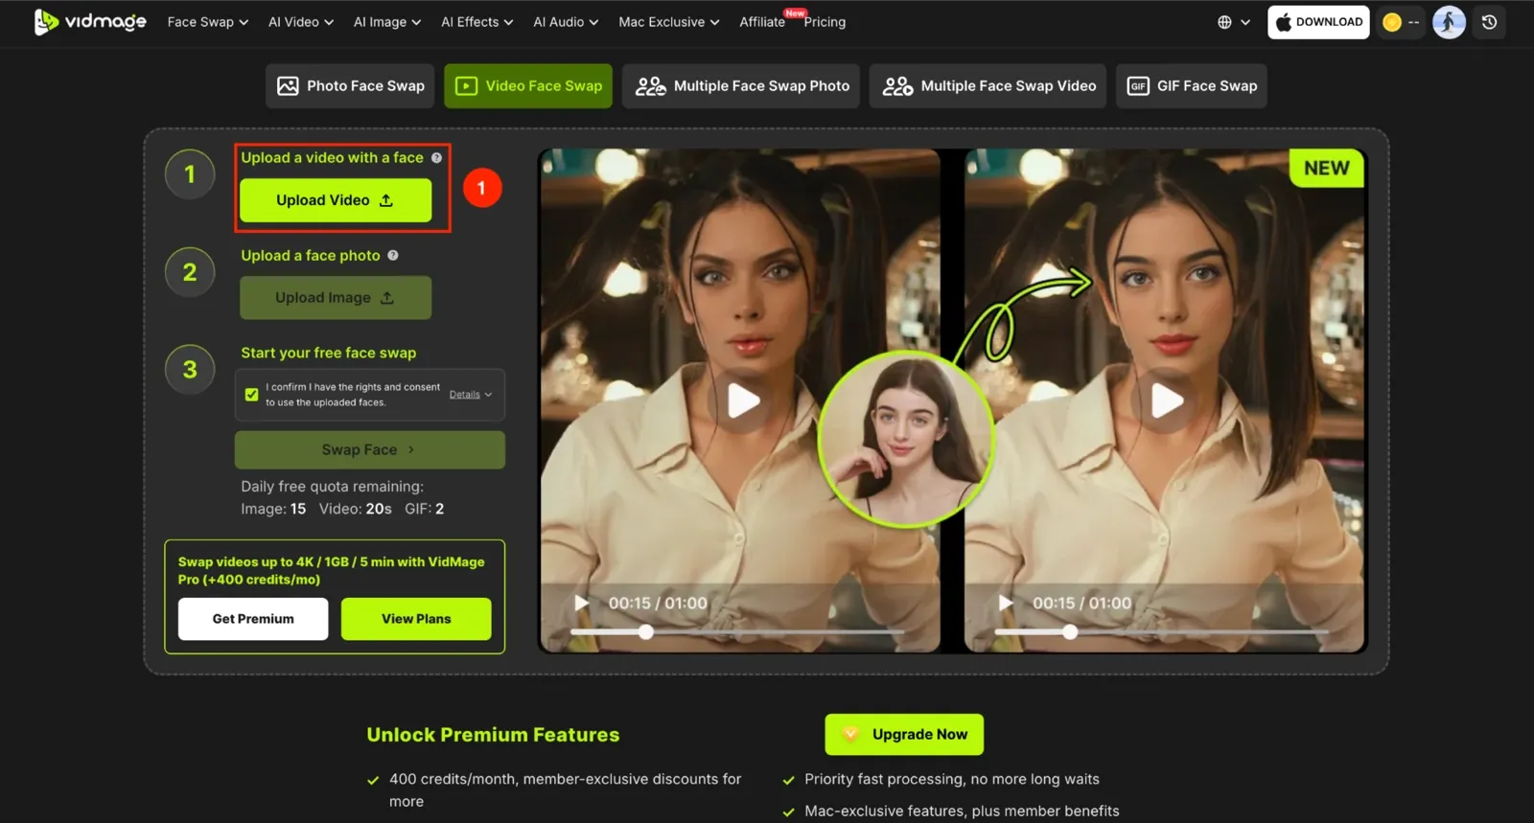Click the Upload Video button
The width and height of the screenshot is (1534, 823).
tap(336, 200)
